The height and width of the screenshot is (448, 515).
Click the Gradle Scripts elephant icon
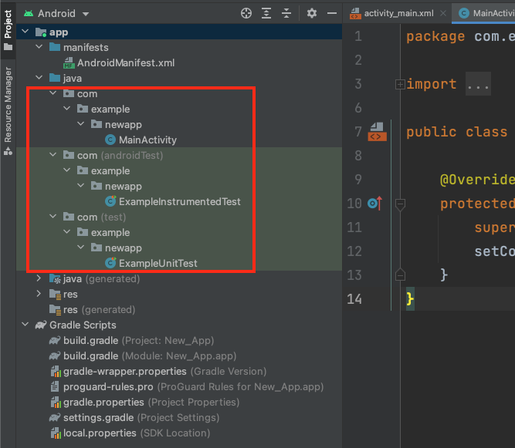(x=41, y=325)
